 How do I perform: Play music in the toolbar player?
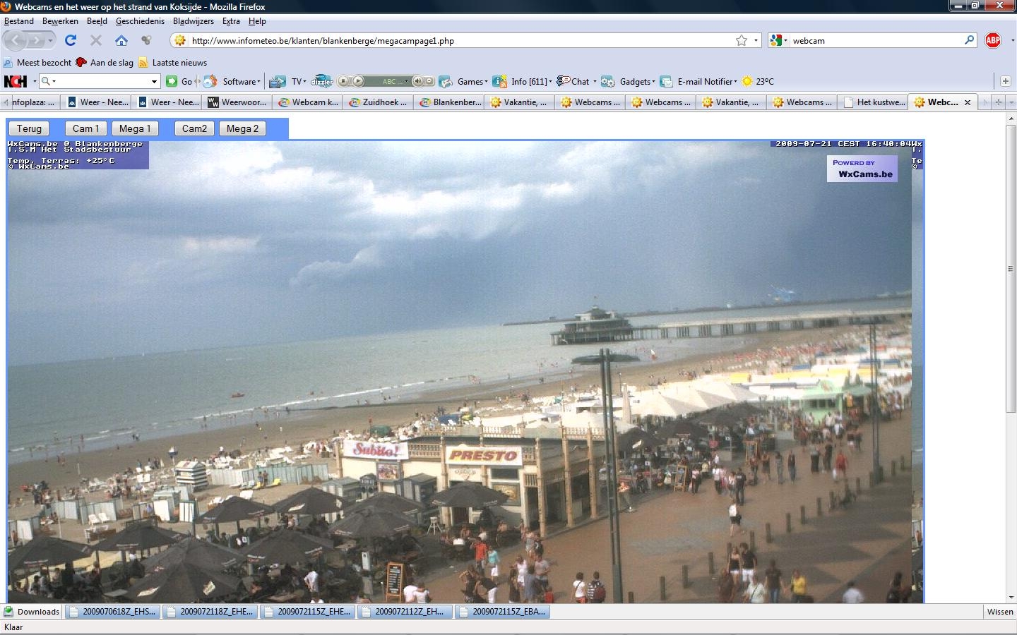[x=358, y=81]
